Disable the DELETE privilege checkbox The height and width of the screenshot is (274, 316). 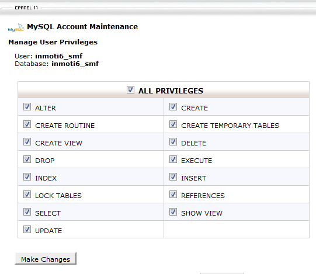pos(173,142)
